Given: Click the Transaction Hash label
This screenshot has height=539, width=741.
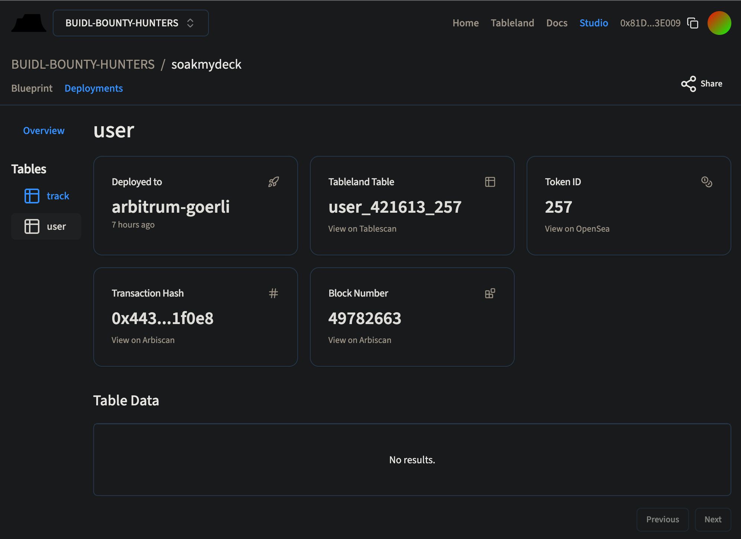Looking at the screenshot, I should [148, 293].
